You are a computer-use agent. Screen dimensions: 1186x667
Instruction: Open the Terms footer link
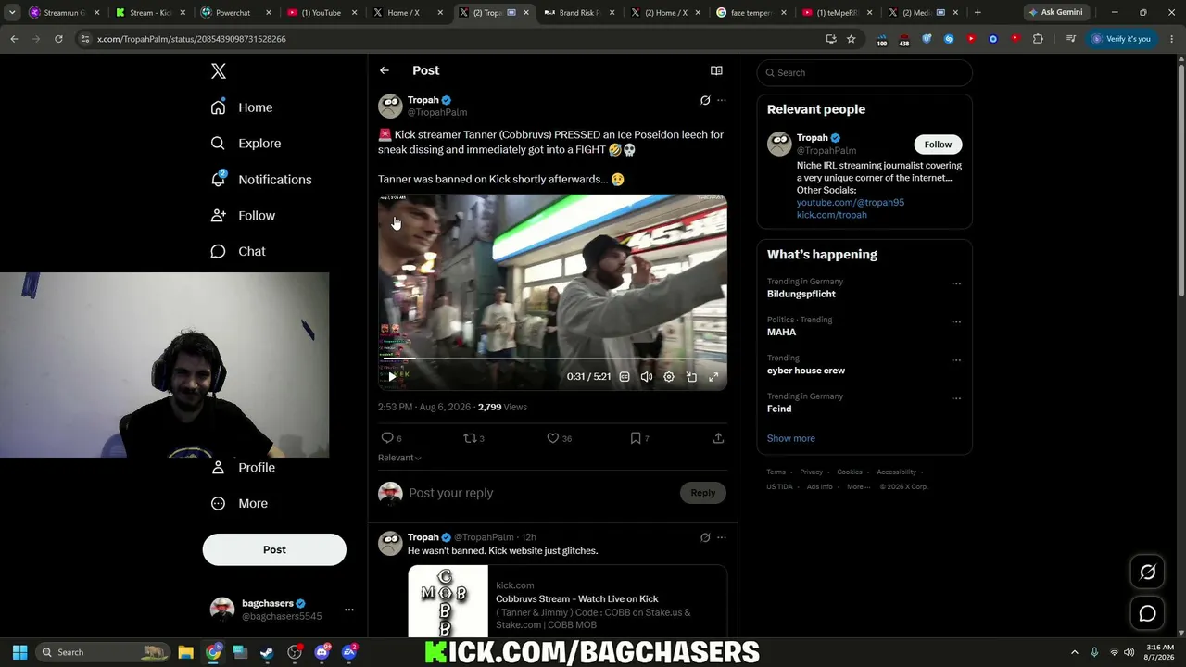[776, 472]
